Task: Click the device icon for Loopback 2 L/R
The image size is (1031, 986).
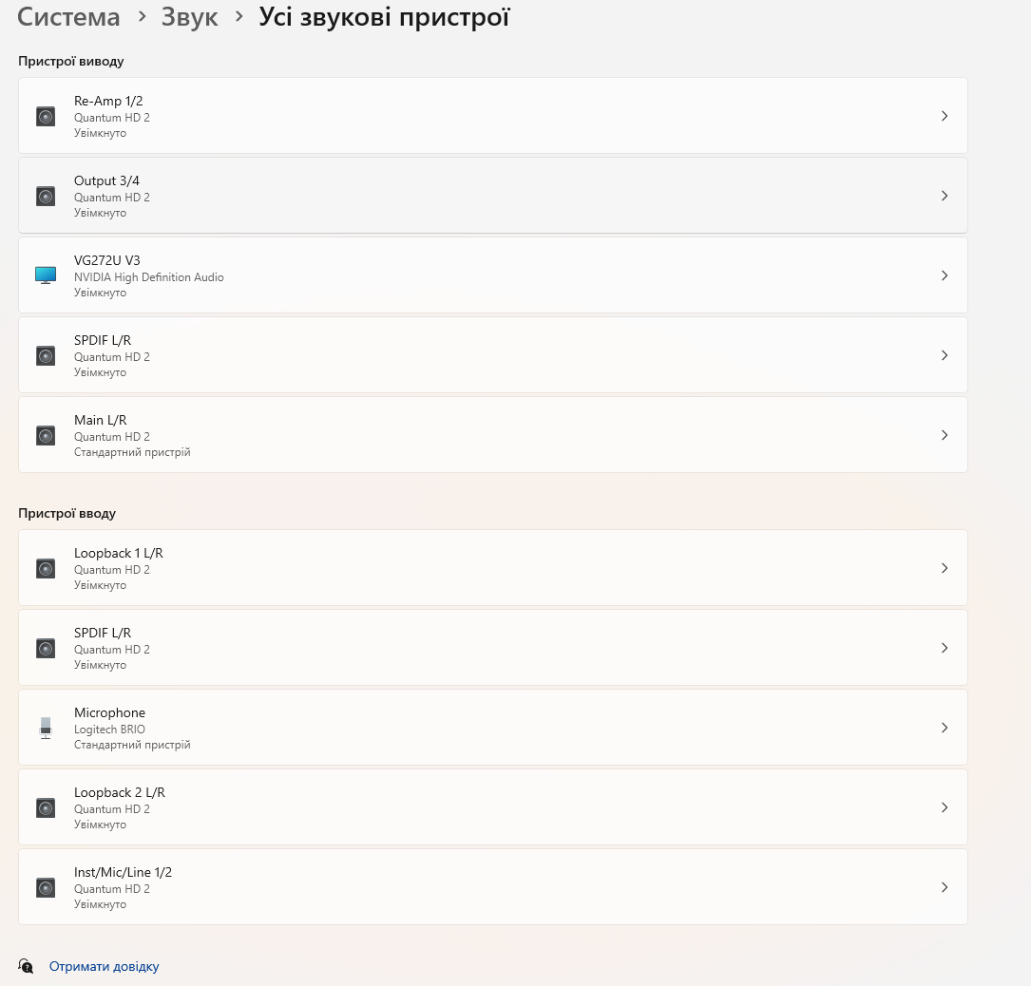Action: [46, 807]
